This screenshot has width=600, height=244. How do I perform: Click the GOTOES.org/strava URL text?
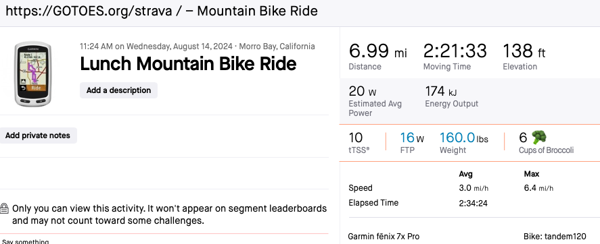(89, 11)
